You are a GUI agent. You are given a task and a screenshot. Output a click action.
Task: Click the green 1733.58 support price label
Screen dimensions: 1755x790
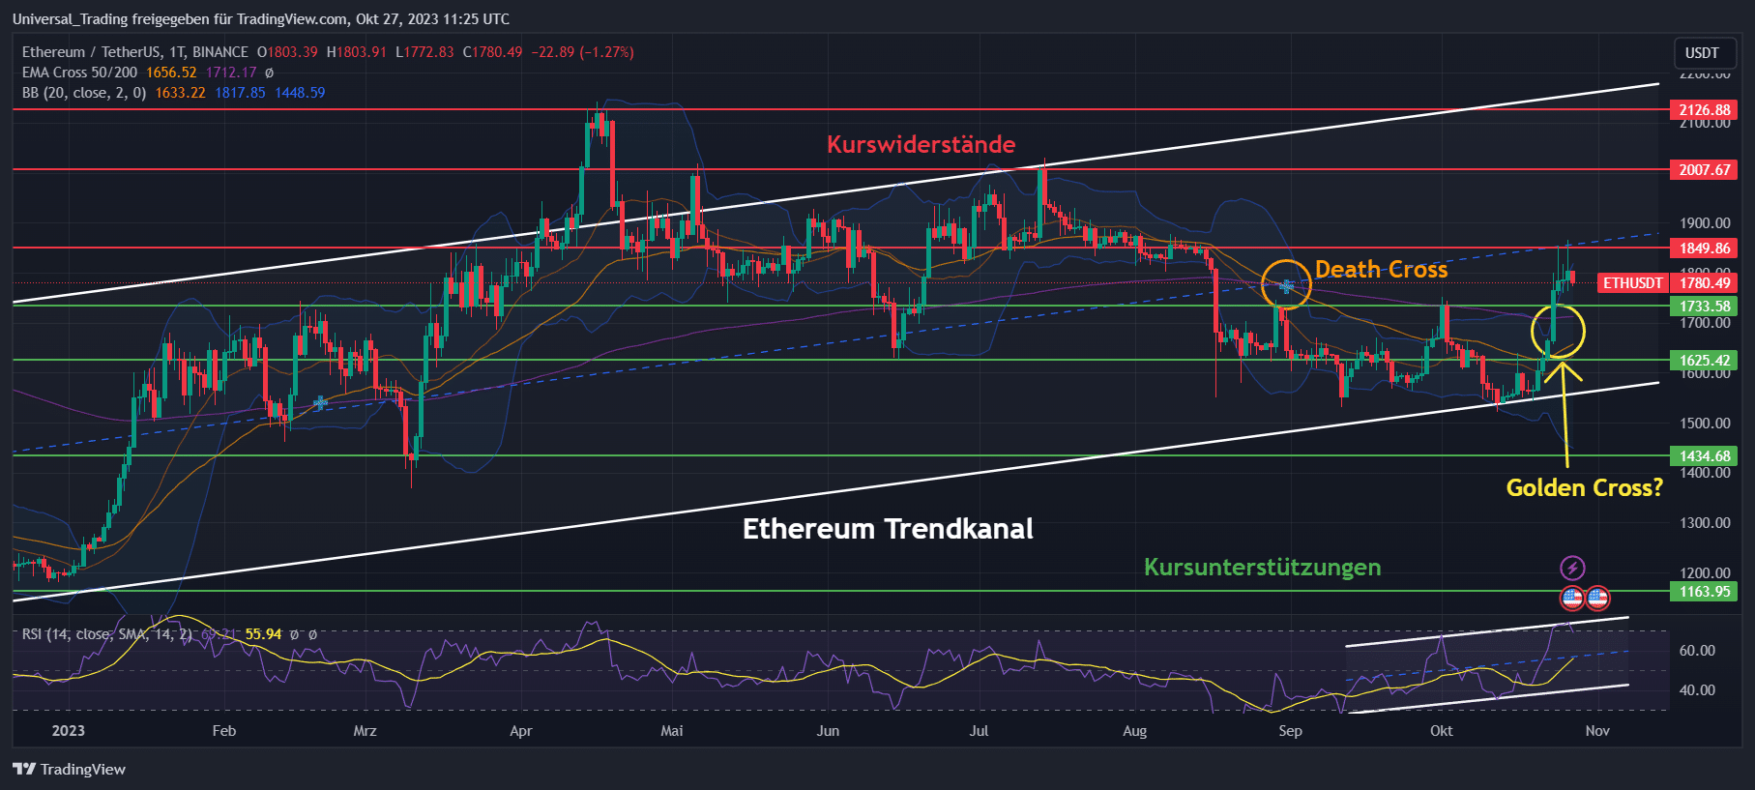1704,307
